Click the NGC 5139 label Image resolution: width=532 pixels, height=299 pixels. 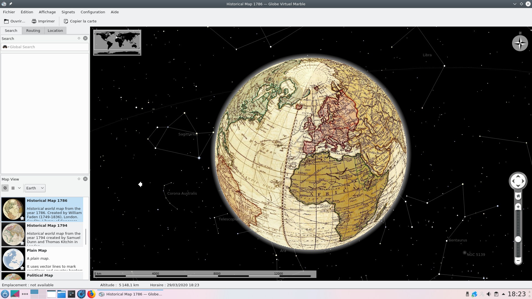(x=476, y=254)
